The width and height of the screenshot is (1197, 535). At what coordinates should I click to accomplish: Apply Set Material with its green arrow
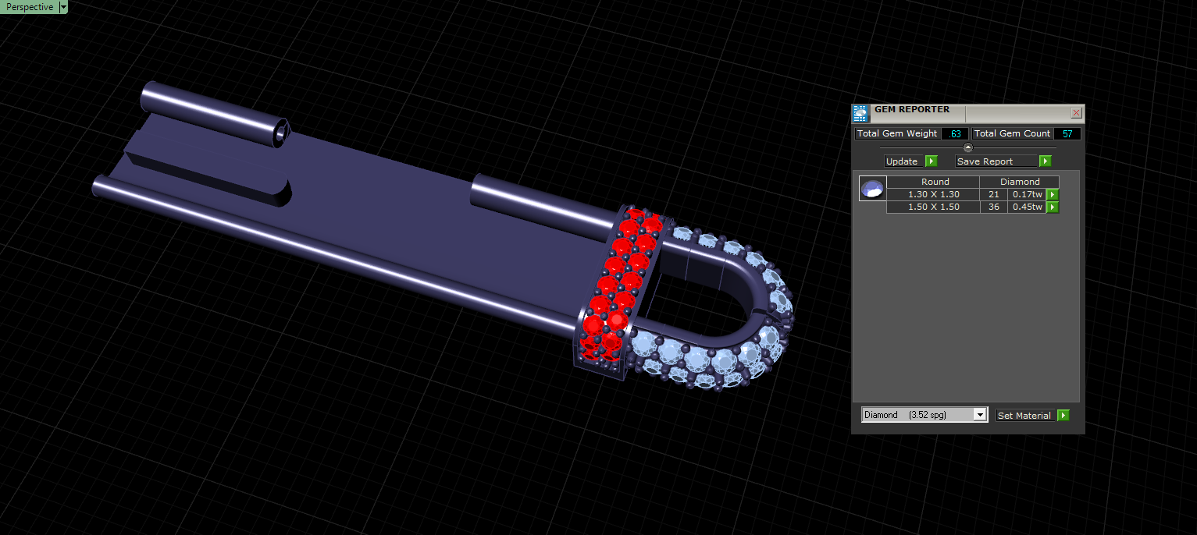tap(1063, 416)
